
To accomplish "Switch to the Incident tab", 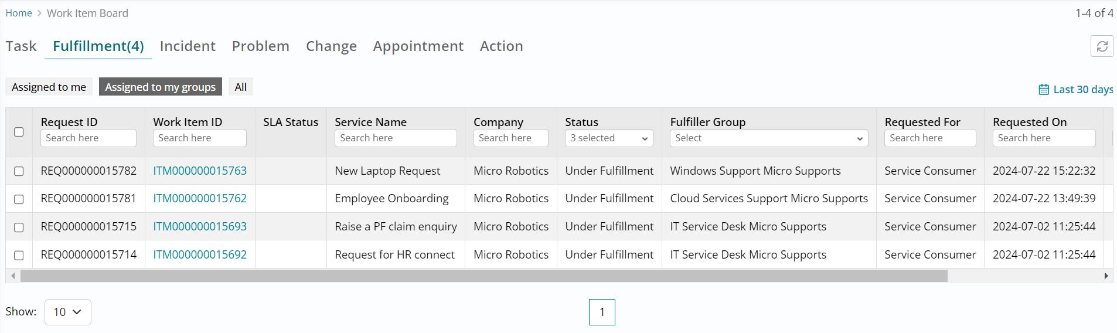I will [188, 46].
